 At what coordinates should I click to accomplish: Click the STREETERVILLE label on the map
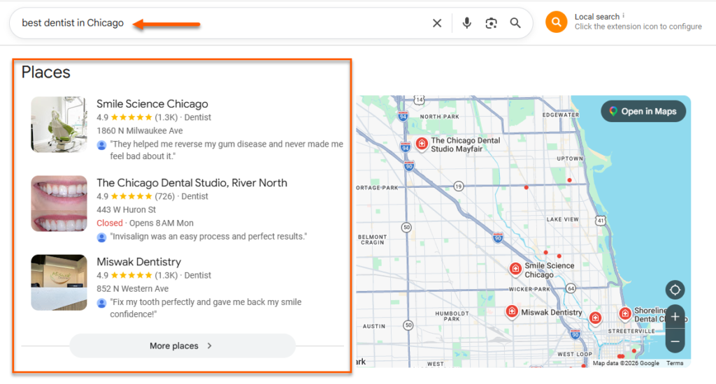click(x=631, y=331)
